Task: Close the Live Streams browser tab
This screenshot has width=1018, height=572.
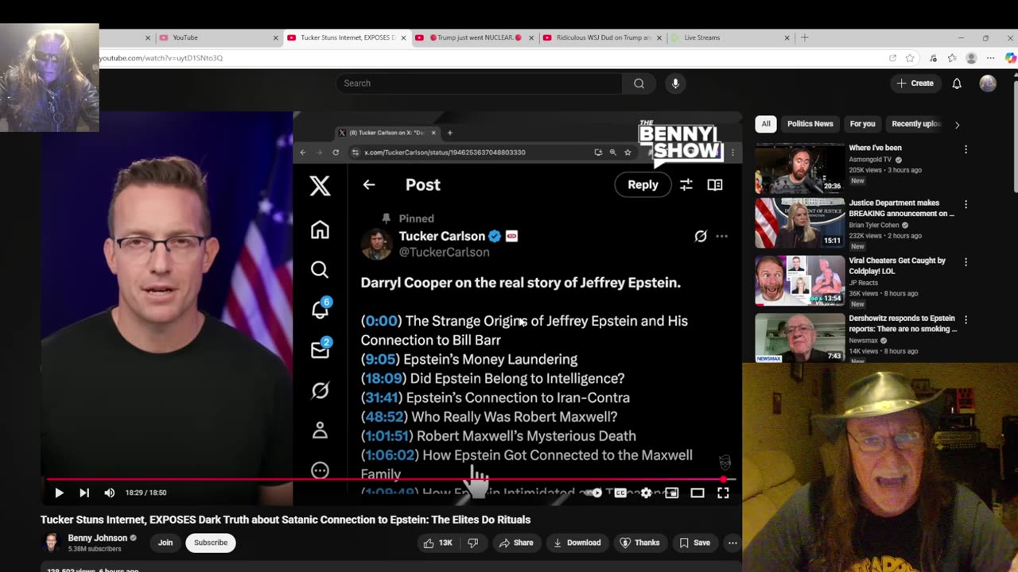Action: coord(787,37)
